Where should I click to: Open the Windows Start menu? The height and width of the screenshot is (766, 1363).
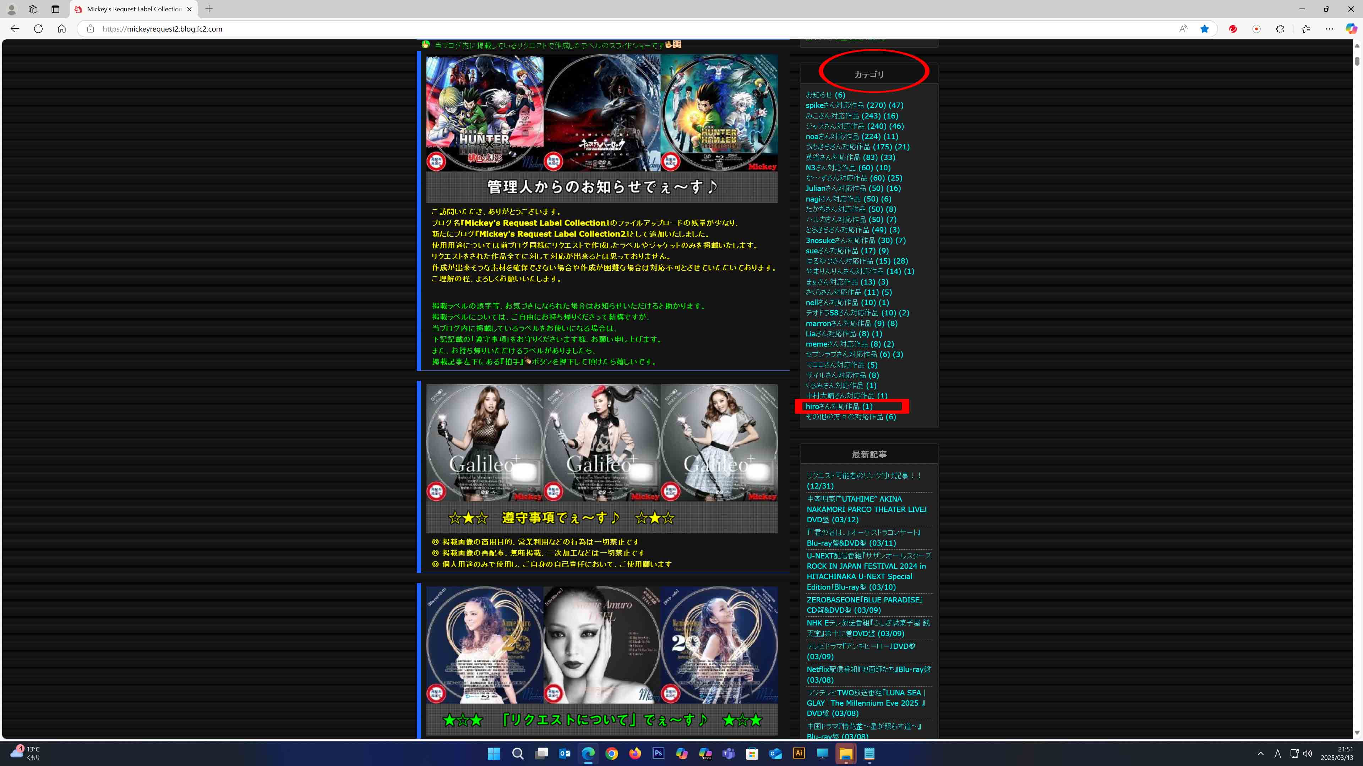494,753
